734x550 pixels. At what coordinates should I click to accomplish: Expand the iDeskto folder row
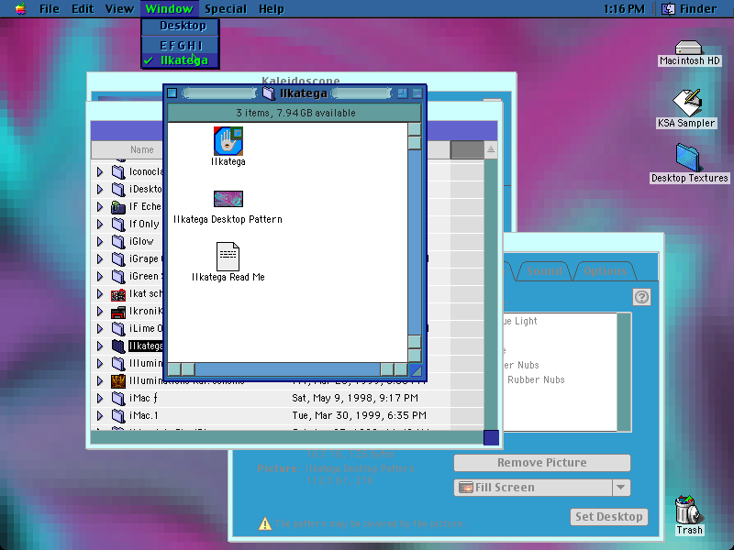click(100, 190)
